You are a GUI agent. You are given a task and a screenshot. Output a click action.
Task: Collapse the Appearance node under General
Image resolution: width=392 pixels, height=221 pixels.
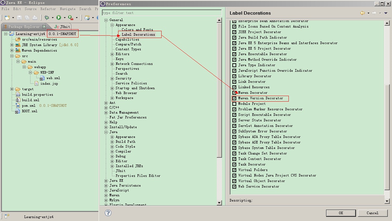112,25
